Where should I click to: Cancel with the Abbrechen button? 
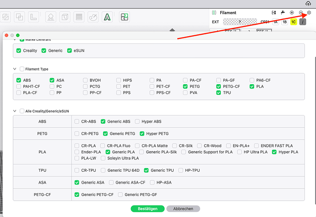coord(183,209)
